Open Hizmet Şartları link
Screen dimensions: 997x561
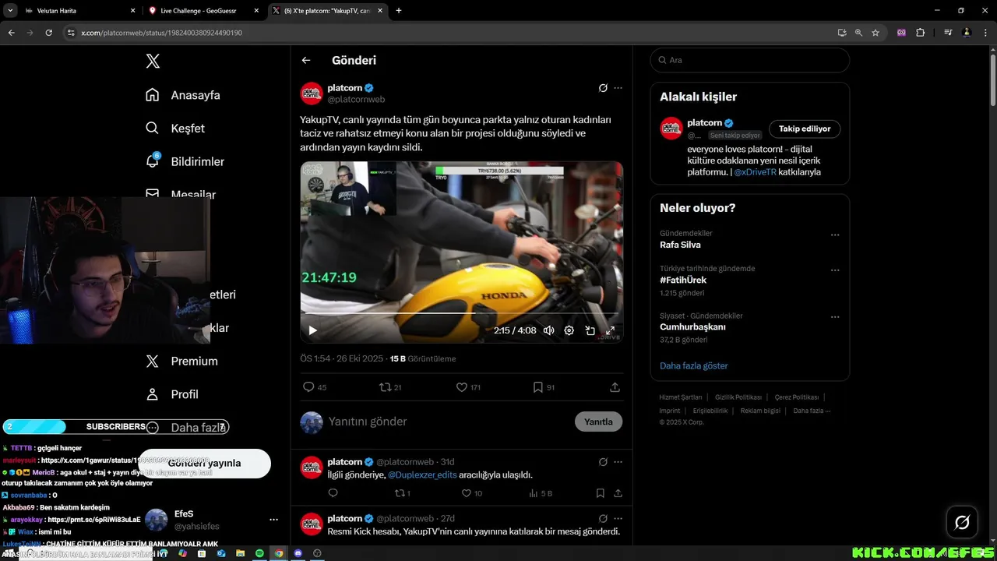pos(681,397)
